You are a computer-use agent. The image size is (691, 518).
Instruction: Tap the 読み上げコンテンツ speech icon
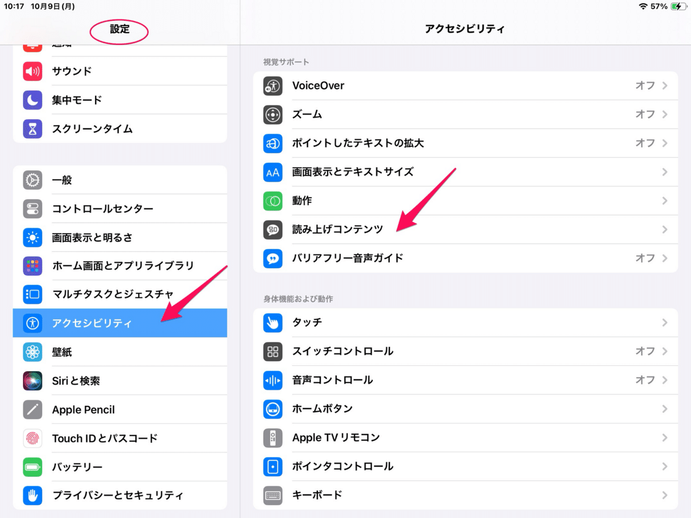[273, 230]
